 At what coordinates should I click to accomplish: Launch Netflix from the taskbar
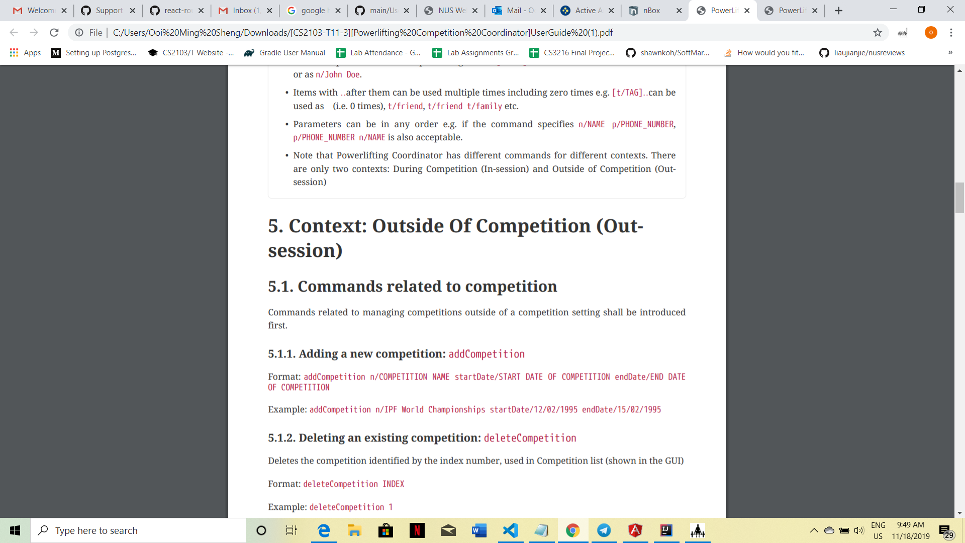point(417,530)
